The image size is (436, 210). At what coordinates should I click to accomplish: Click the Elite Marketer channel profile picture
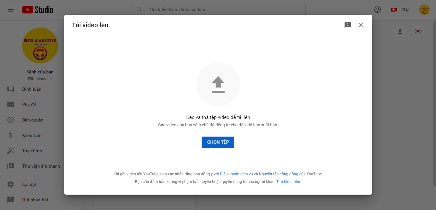(x=40, y=46)
